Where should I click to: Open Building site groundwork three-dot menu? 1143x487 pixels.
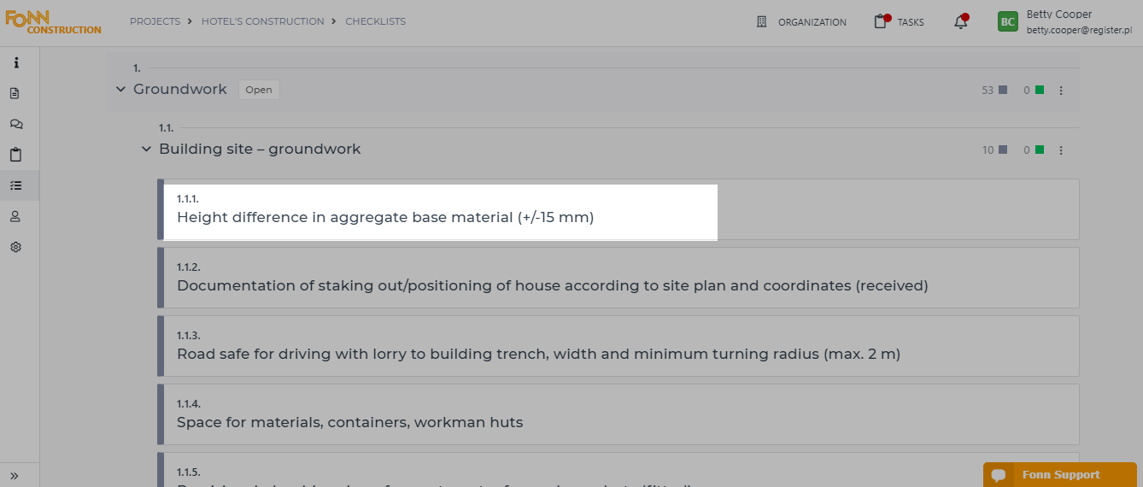coord(1061,150)
